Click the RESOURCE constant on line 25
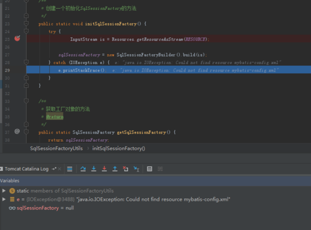The height and width of the screenshot is (230, 311). tap(195, 39)
